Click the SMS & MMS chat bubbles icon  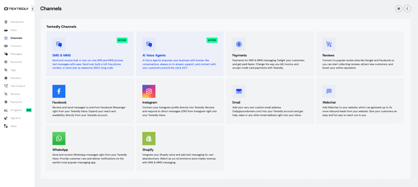59,44
